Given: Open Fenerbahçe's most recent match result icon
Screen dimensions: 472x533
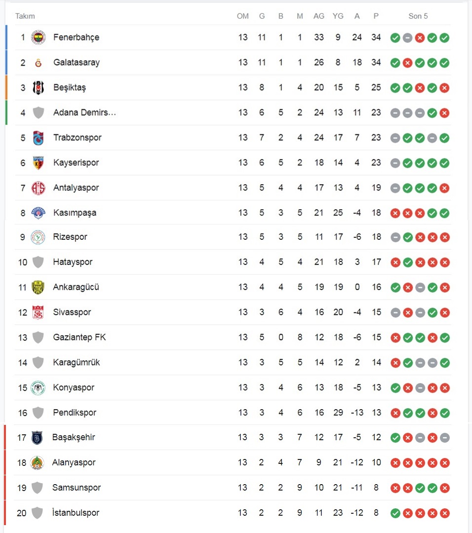Looking at the screenshot, I should pos(444,38).
